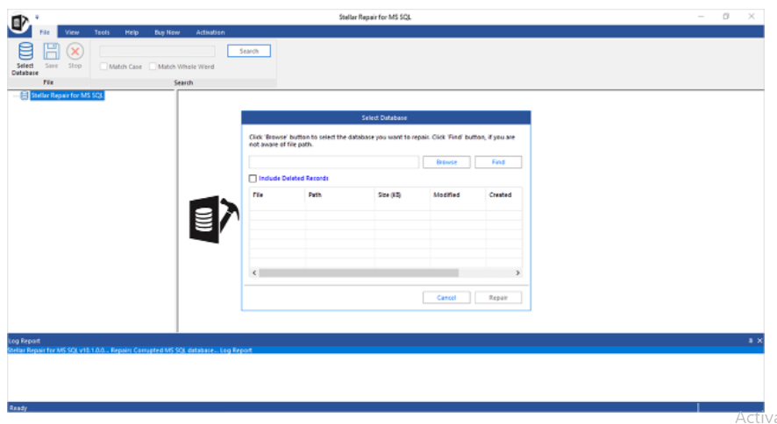
Task: Toggle the Match Whole Word checkbox
Action: pos(153,67)
